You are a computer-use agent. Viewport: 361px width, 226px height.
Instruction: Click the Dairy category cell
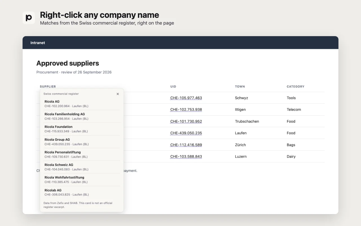pos(291,157)
